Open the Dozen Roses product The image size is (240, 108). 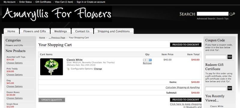[13, 92]
